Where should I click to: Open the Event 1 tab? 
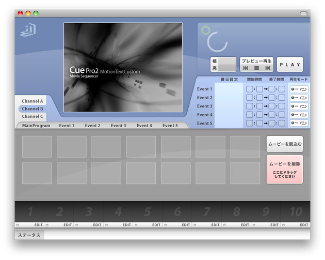click(x=67, y=126)
